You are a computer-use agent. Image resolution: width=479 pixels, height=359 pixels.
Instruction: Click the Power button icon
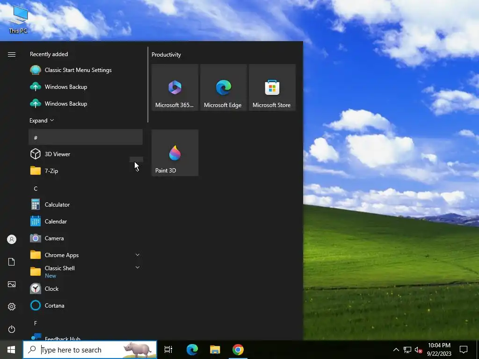click(x=12, y=329)
